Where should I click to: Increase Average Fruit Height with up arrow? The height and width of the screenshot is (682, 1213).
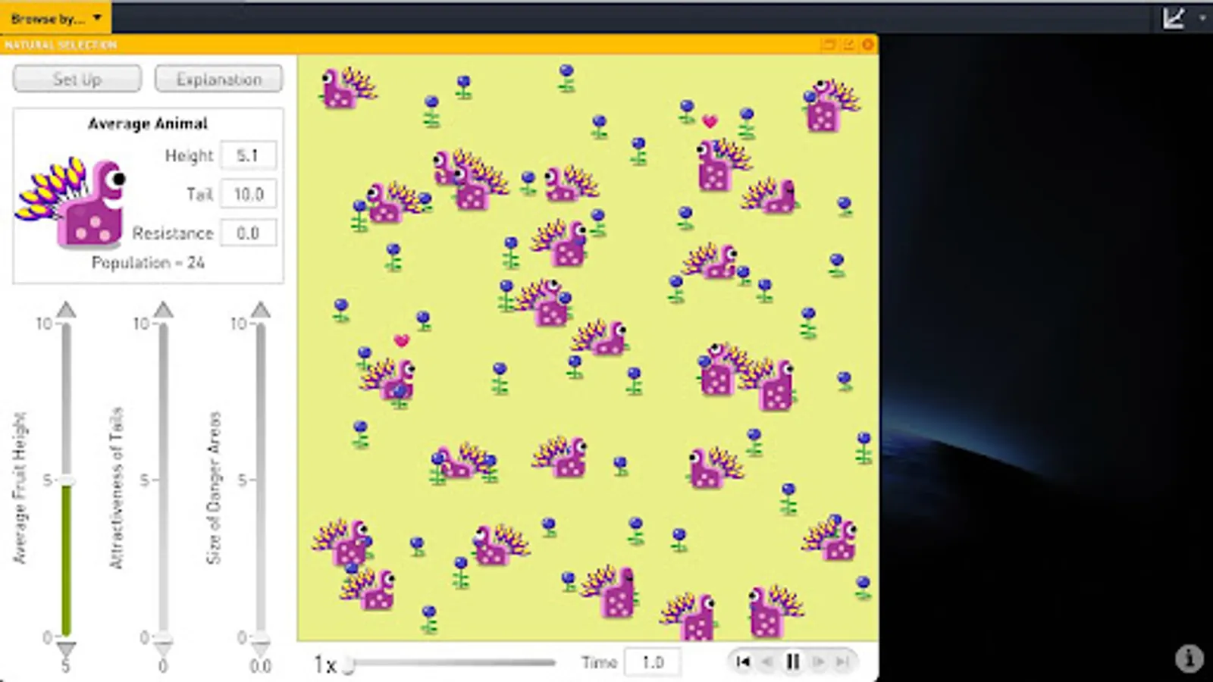67,310
